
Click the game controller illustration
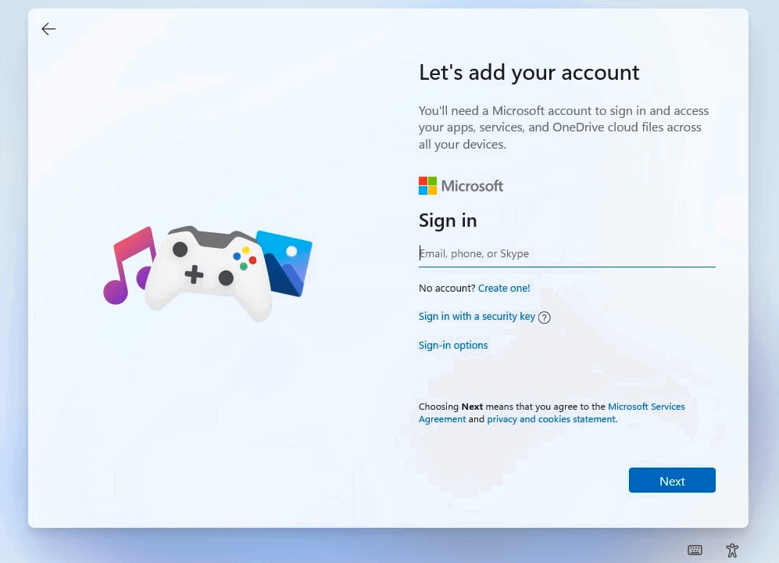pyautogui.click(x=209, y=272)
